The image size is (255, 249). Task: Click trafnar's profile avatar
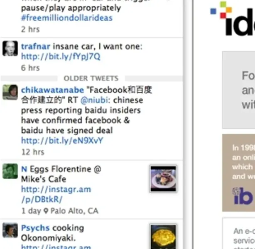[x=10, y=49]
